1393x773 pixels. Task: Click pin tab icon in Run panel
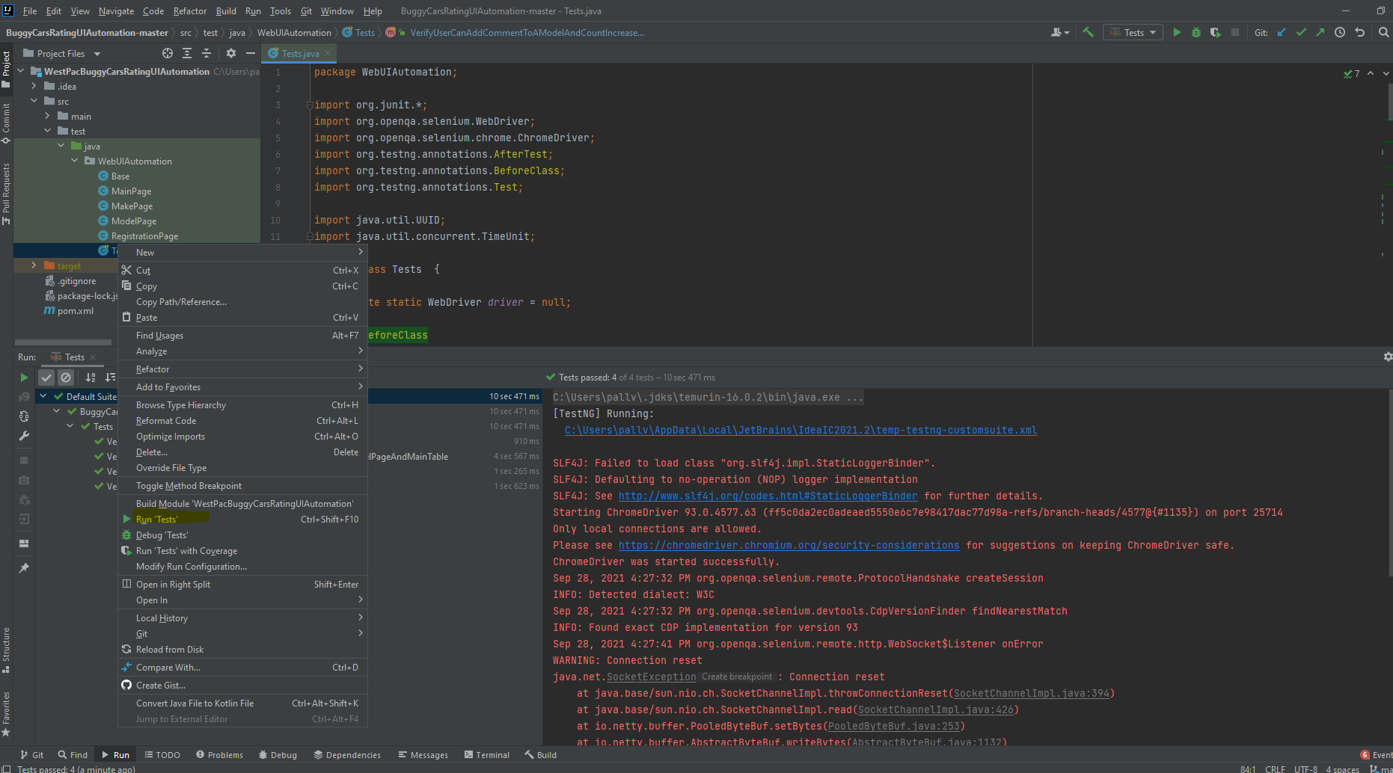click(x=24, y=568)
